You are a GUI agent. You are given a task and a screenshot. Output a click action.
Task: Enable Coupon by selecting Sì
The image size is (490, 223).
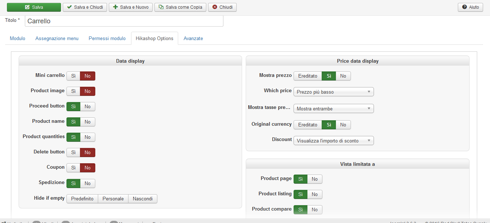[x=73, y=168]
